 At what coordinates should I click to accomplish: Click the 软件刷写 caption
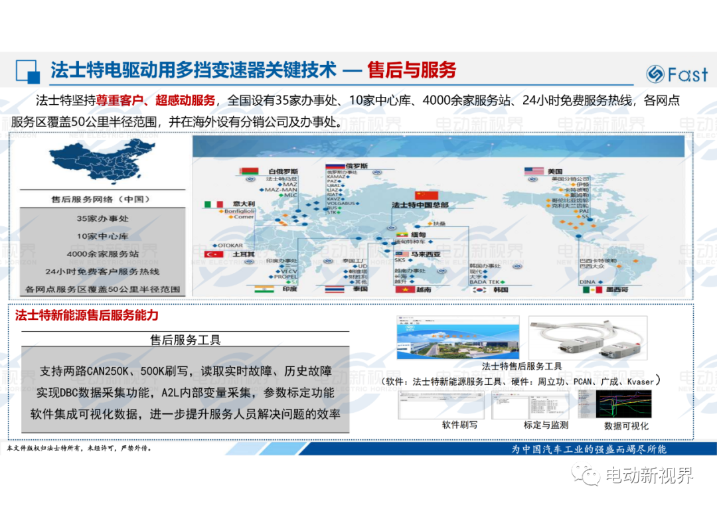459,425
